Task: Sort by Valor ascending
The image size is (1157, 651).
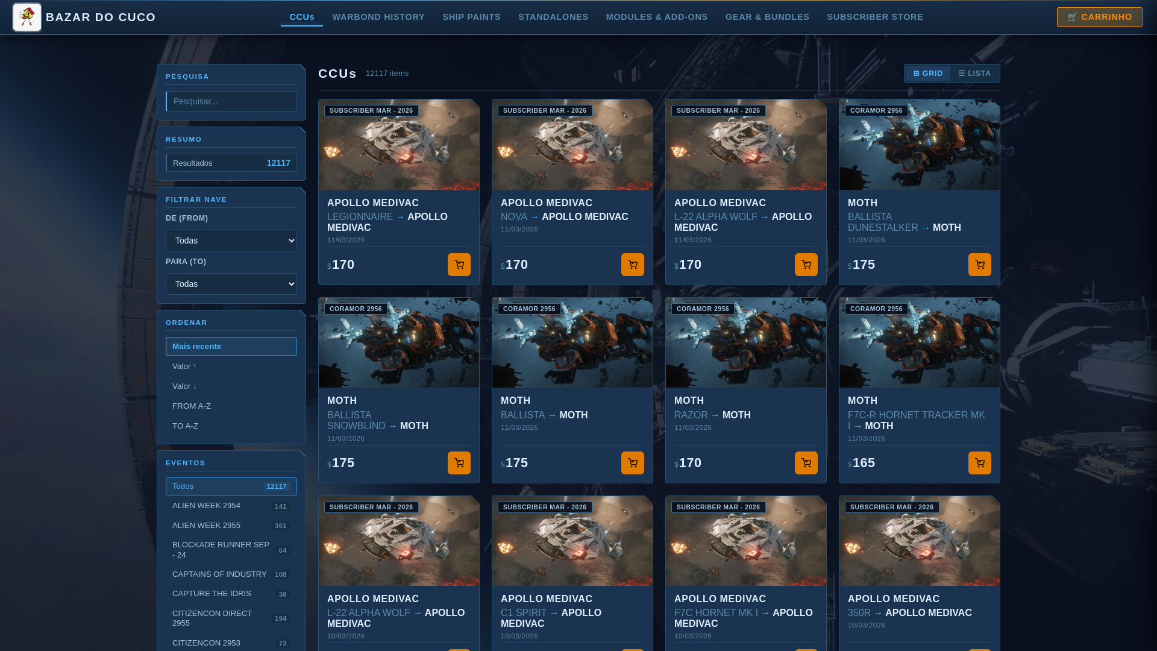Action: tap(231, 366)
